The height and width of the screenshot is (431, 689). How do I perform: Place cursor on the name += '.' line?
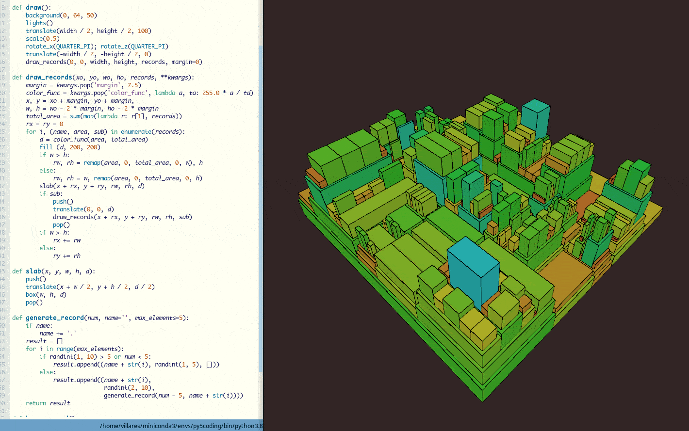click(x=58, y=334)
